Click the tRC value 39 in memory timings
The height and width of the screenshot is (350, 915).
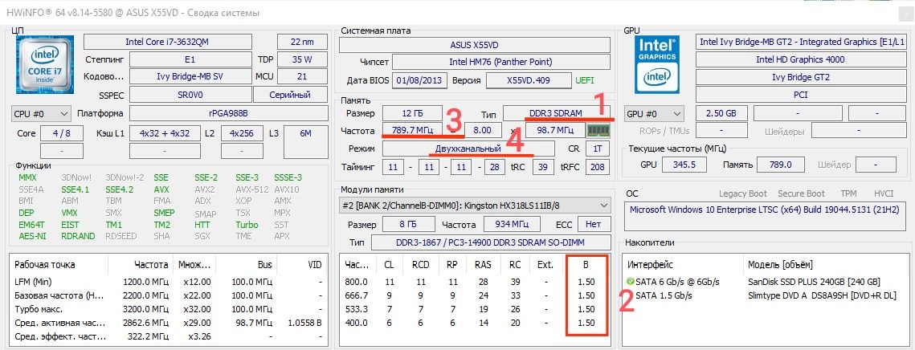543,168
